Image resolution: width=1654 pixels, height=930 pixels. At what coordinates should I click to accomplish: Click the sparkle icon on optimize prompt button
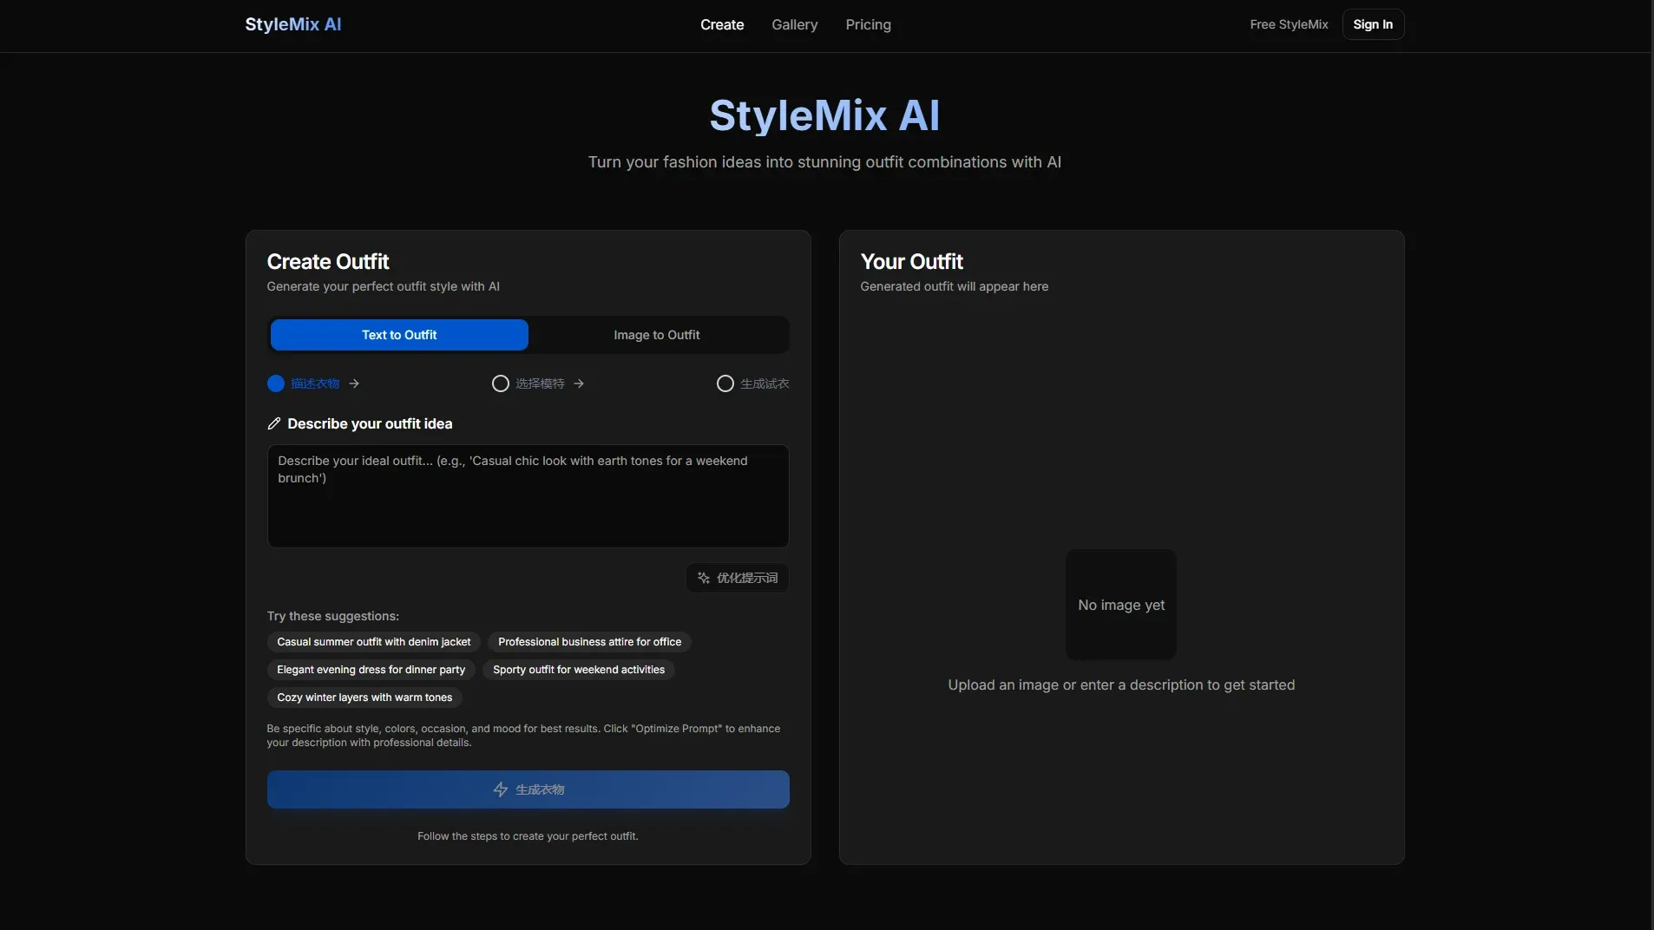(x=704, y=578)
